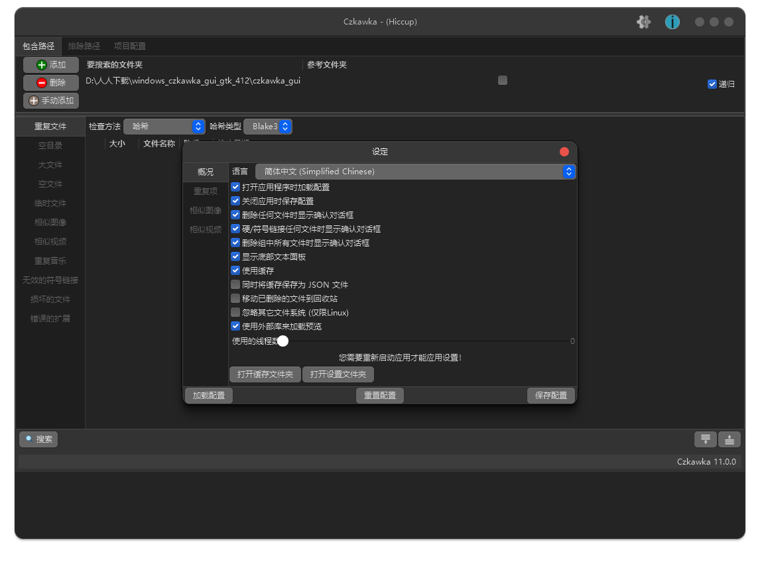Click the 搜索 magnifier icon

29,439
